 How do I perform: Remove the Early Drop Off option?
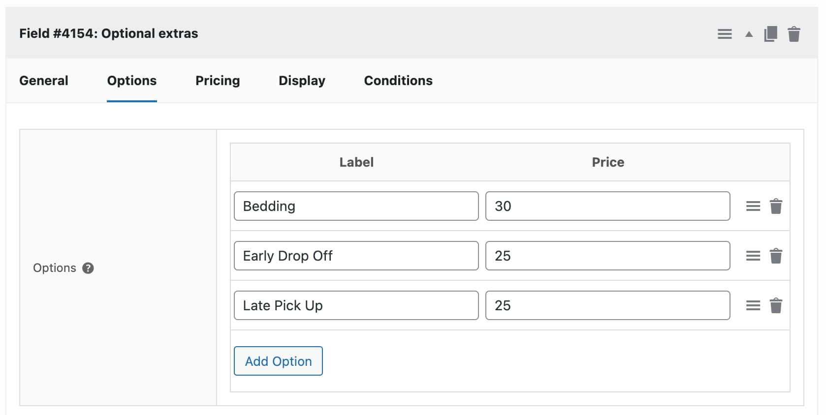(x=776, y=256)
